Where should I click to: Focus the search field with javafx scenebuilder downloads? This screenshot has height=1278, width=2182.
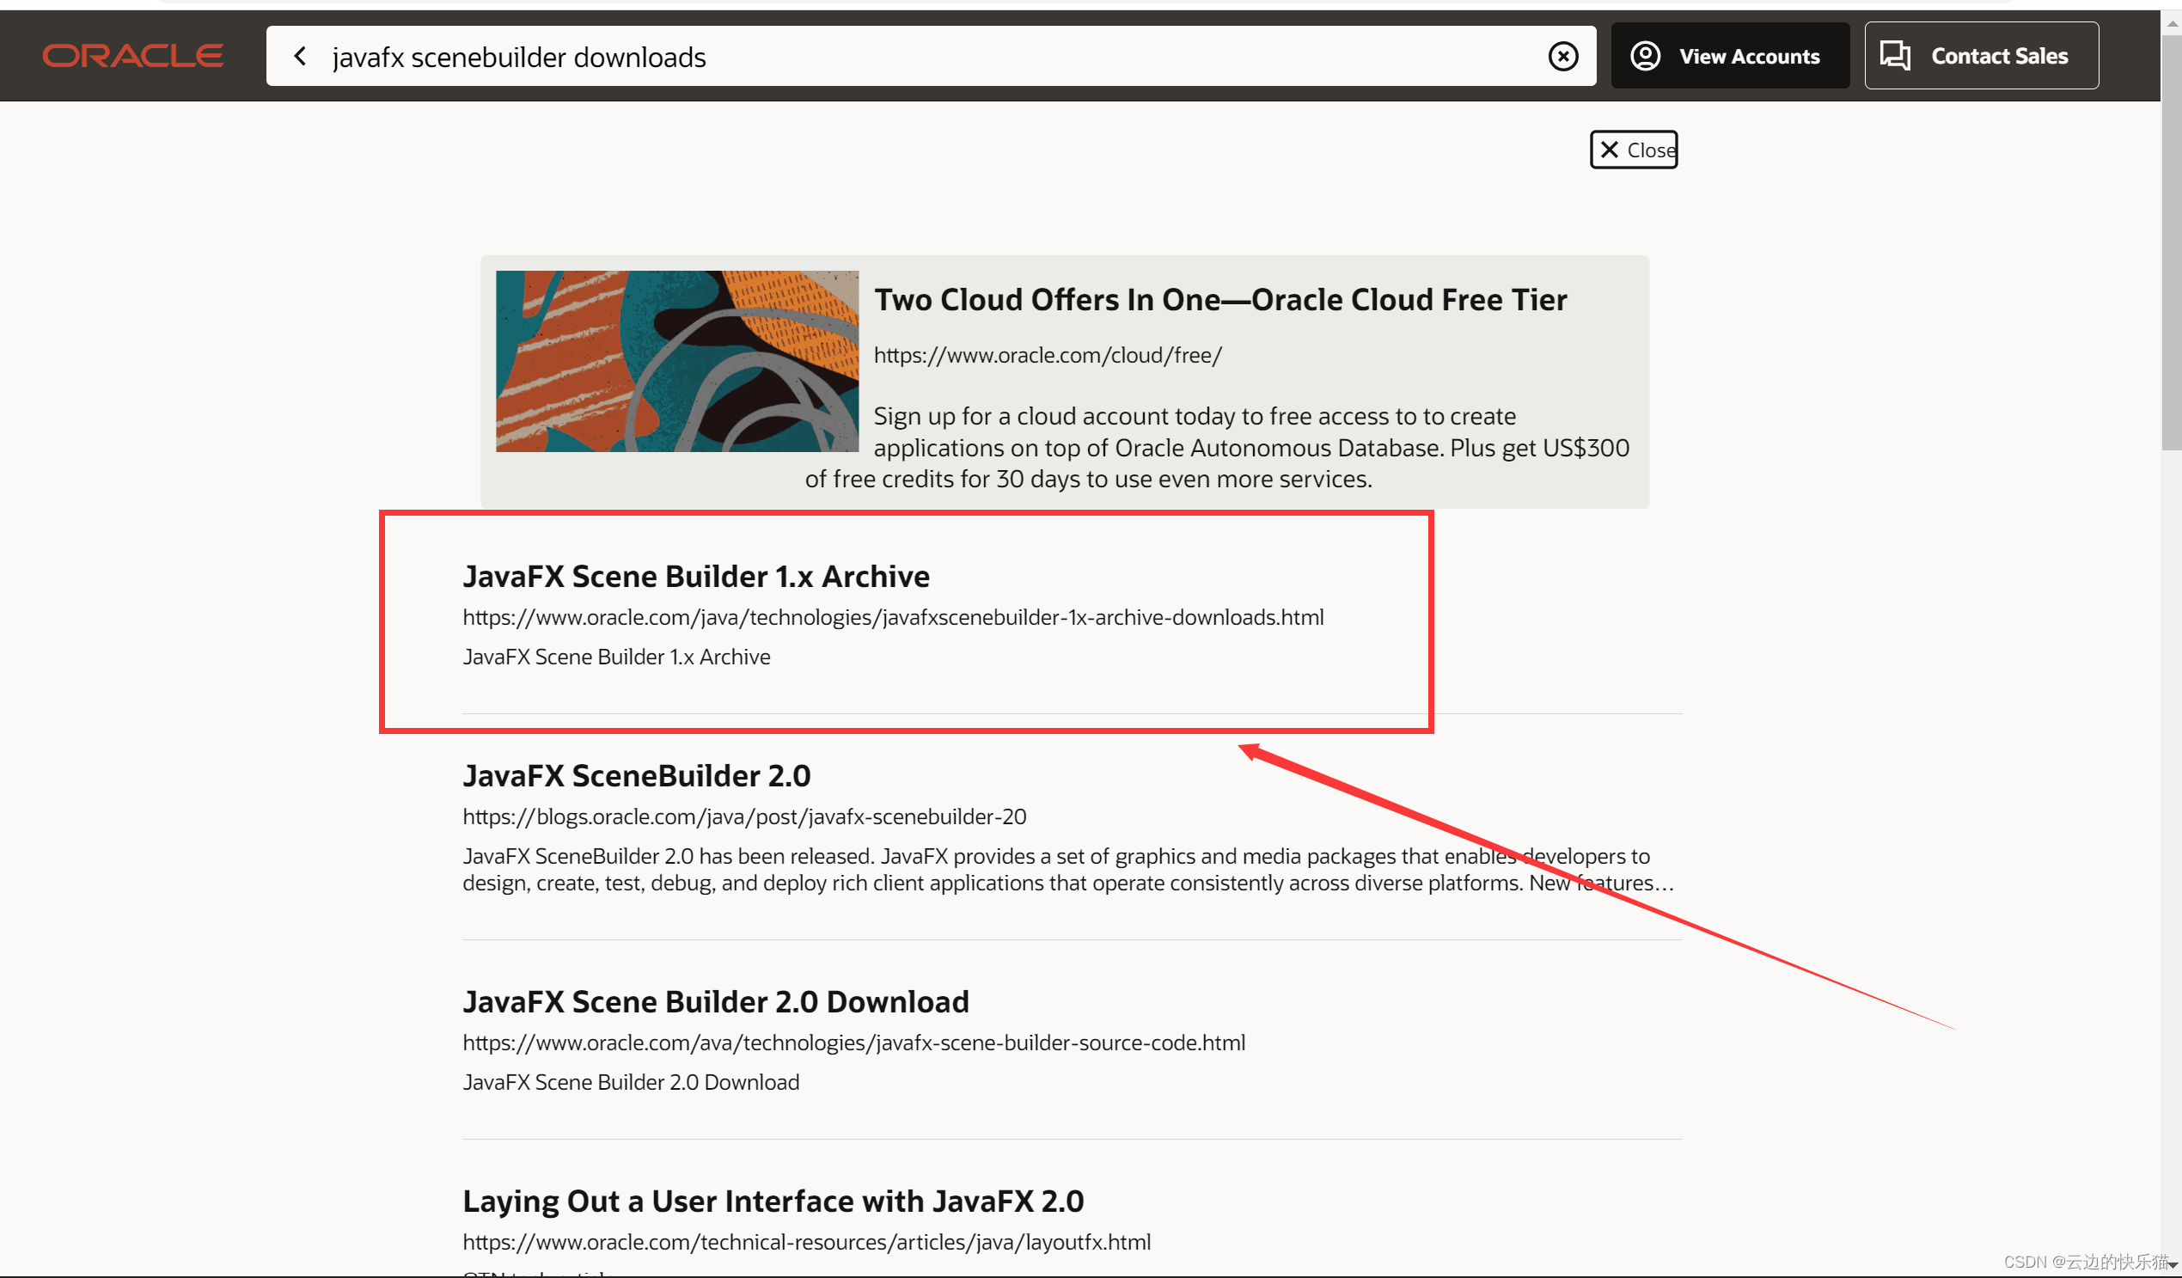click(866, 57)
